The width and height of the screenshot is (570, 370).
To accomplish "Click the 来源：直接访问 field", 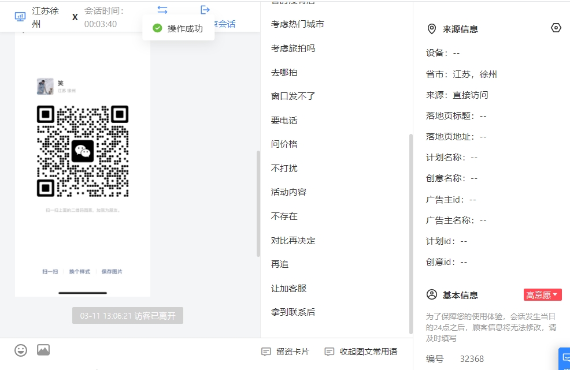I will (x=457, y=95).
